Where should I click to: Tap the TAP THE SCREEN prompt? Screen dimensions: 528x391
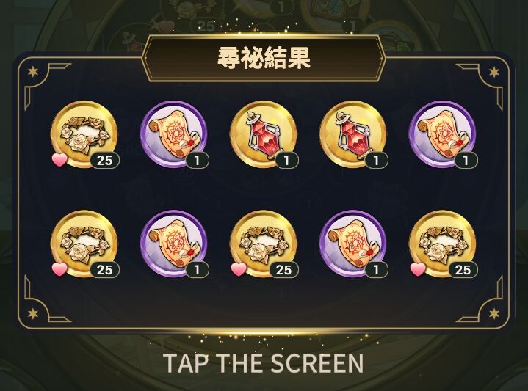tap(264, 363)
